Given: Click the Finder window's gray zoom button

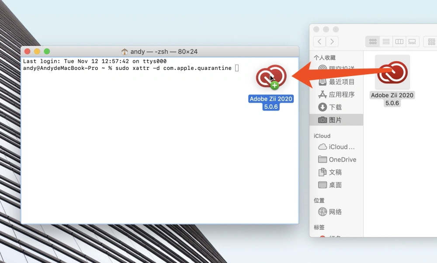Looking at the screenshot, I should click(336, 29).
